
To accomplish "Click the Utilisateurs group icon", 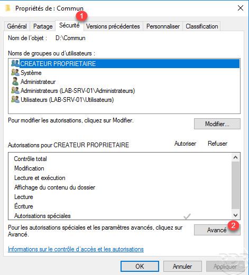I will coord(15,99).
